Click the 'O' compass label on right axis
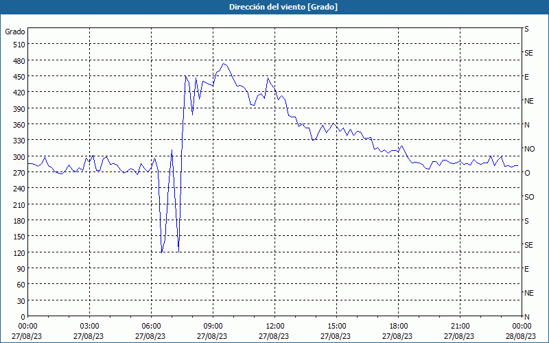This screenshot has width=549, height=343. [526, 173]
